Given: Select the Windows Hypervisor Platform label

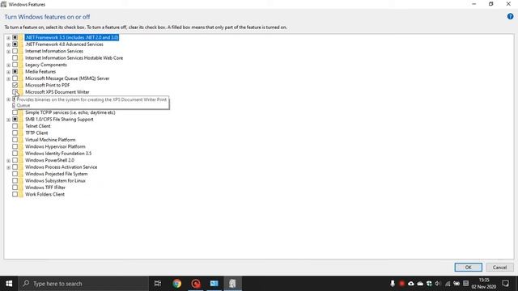Looking at the screenshot, I should coord(55,146).
